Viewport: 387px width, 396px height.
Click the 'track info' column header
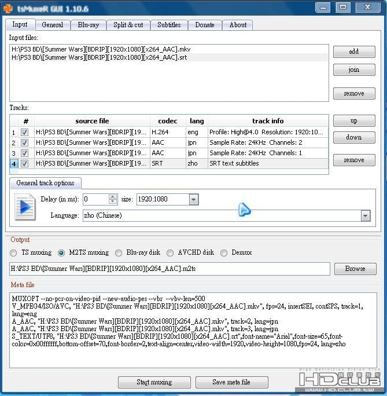(x=268, y=121)
